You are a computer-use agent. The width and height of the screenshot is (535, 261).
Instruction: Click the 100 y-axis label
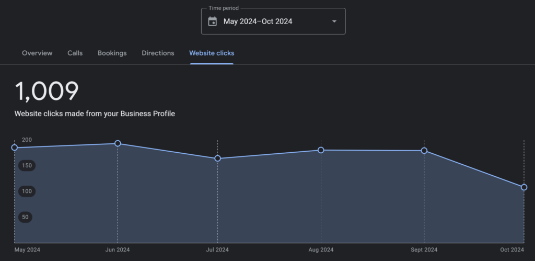pos(27,191)
